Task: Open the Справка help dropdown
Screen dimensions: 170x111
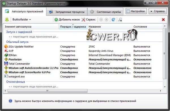Action: coord(158,11)
